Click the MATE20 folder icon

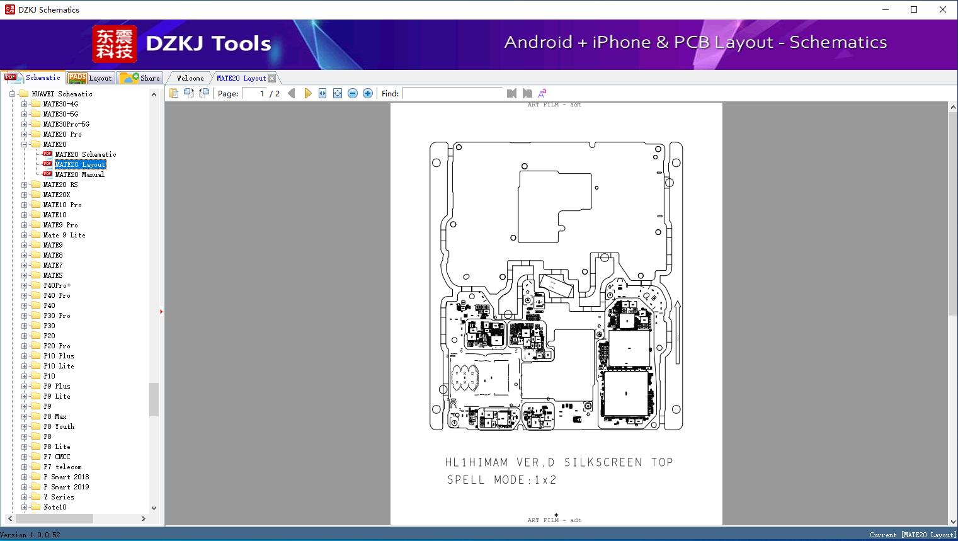click(35, 144)
